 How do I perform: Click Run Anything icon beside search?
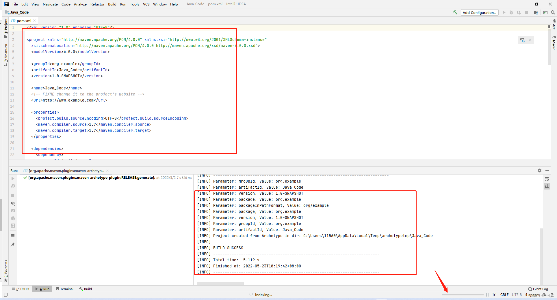pos(545,12)
